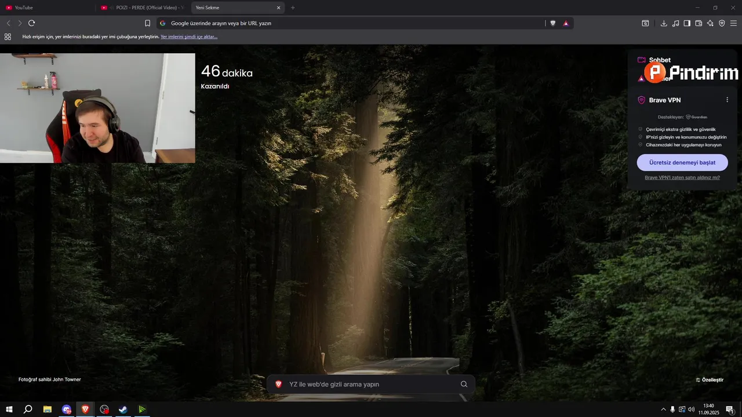This screenshot has height=417, width=742.
Task: Open the Windows Start menu
Action: (9, 409)
